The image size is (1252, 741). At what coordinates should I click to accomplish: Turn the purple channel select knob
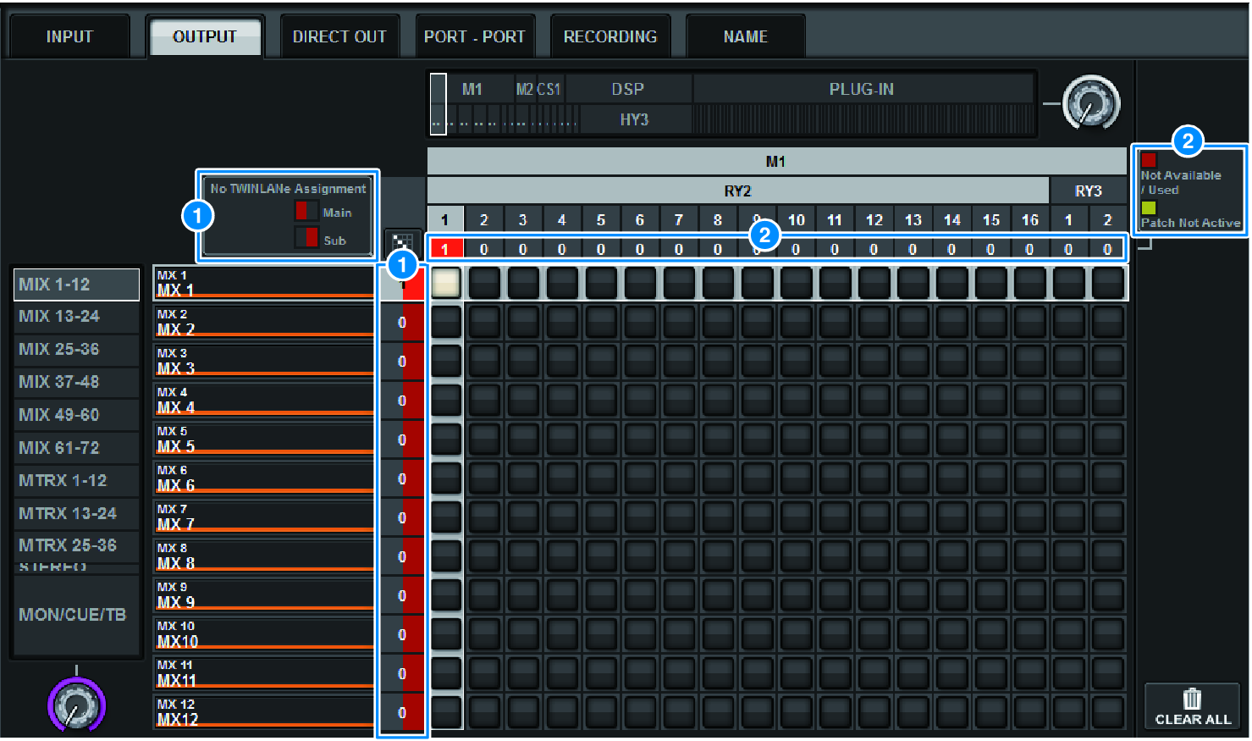coord(76,705)
